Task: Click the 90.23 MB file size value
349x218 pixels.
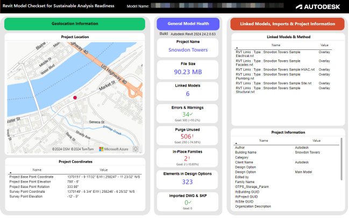Action: (x=188, y=72)
